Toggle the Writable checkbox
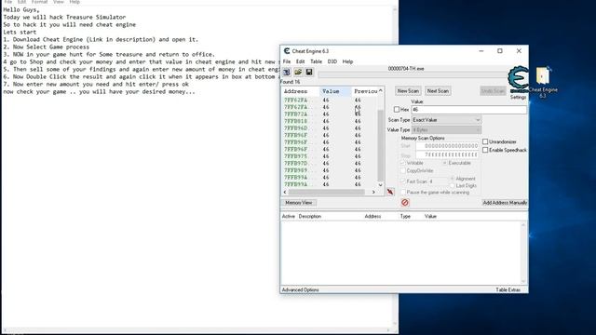Image resolution: width=596 pixels, height=335 pixels. point(403,163)
